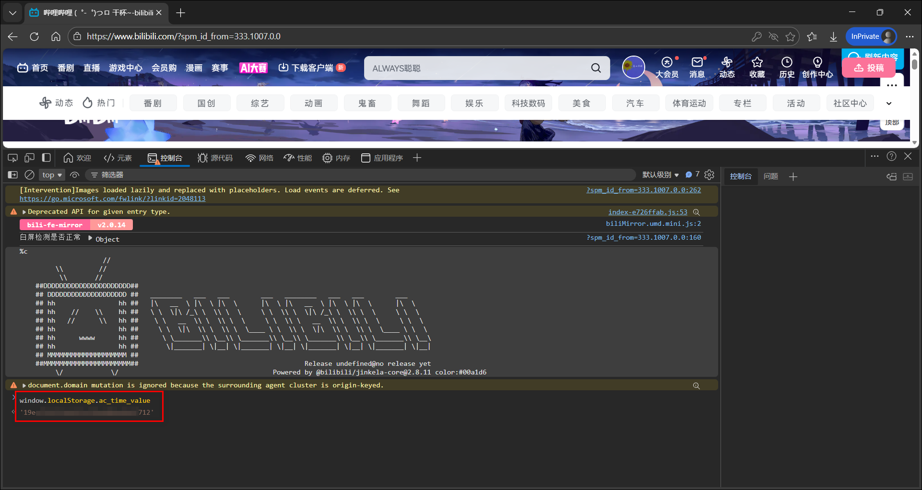Screen dimensions: 922x490
Task: Click the clear console icon
Action: click(30, 175)
